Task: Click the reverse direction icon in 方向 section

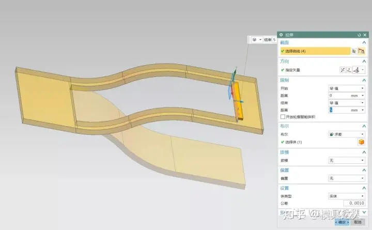Action: tap(342, 70)
